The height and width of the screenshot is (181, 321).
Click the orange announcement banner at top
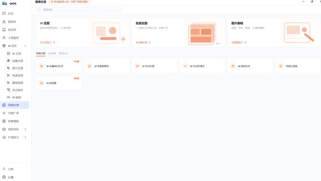pos(70,1)
